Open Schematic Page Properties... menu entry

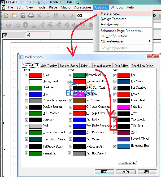(122, 31)
